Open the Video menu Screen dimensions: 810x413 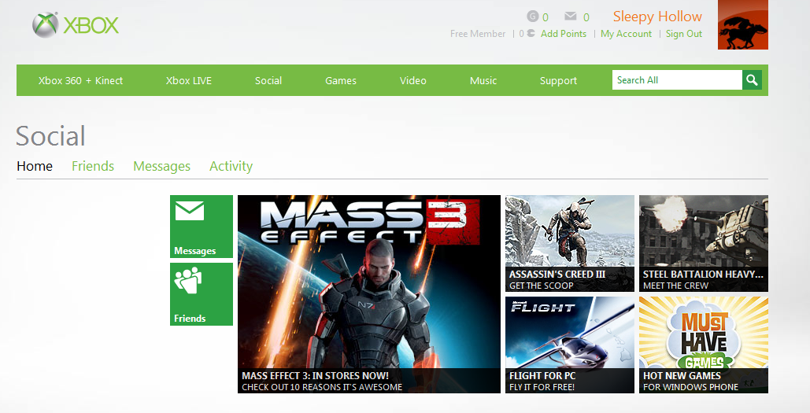[412, 80]
